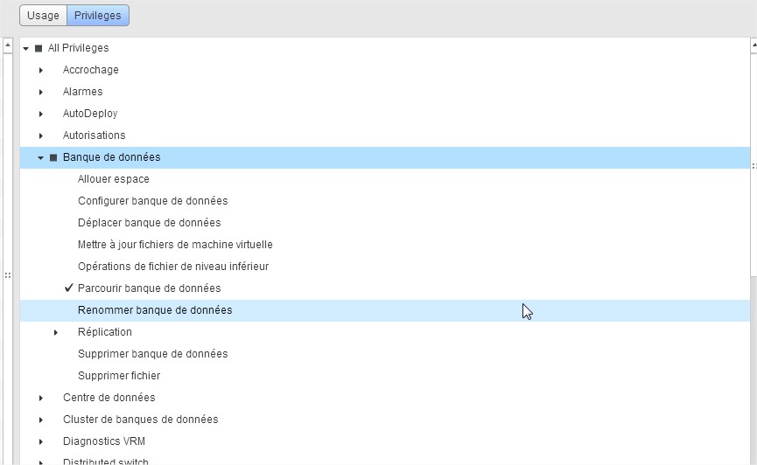Expand Cluster de banques de données
This screenshot has width=757, height=465.
point(41,420)
